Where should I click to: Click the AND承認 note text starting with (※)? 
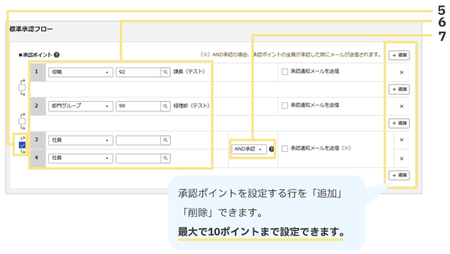[291, 54]
